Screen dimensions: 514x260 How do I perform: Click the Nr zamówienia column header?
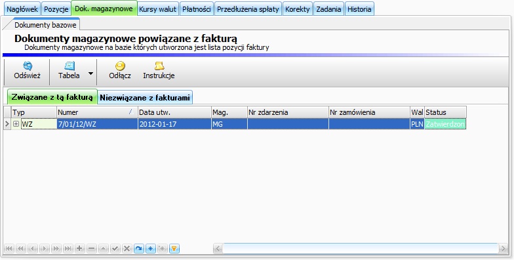pos(370,112)
